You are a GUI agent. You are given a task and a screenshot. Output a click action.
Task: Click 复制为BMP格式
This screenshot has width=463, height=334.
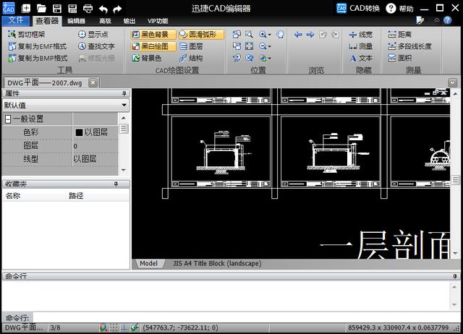38,58
